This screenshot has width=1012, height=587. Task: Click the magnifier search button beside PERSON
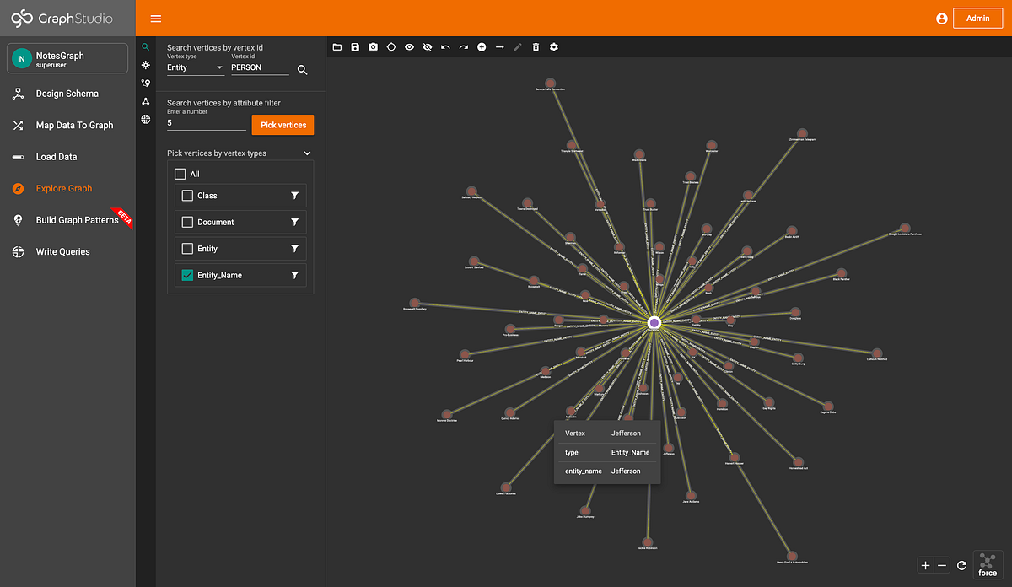pos(302,69)
